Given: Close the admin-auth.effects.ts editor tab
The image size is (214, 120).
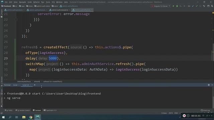Looking at the screenshot, I should (x=92, y=10).
